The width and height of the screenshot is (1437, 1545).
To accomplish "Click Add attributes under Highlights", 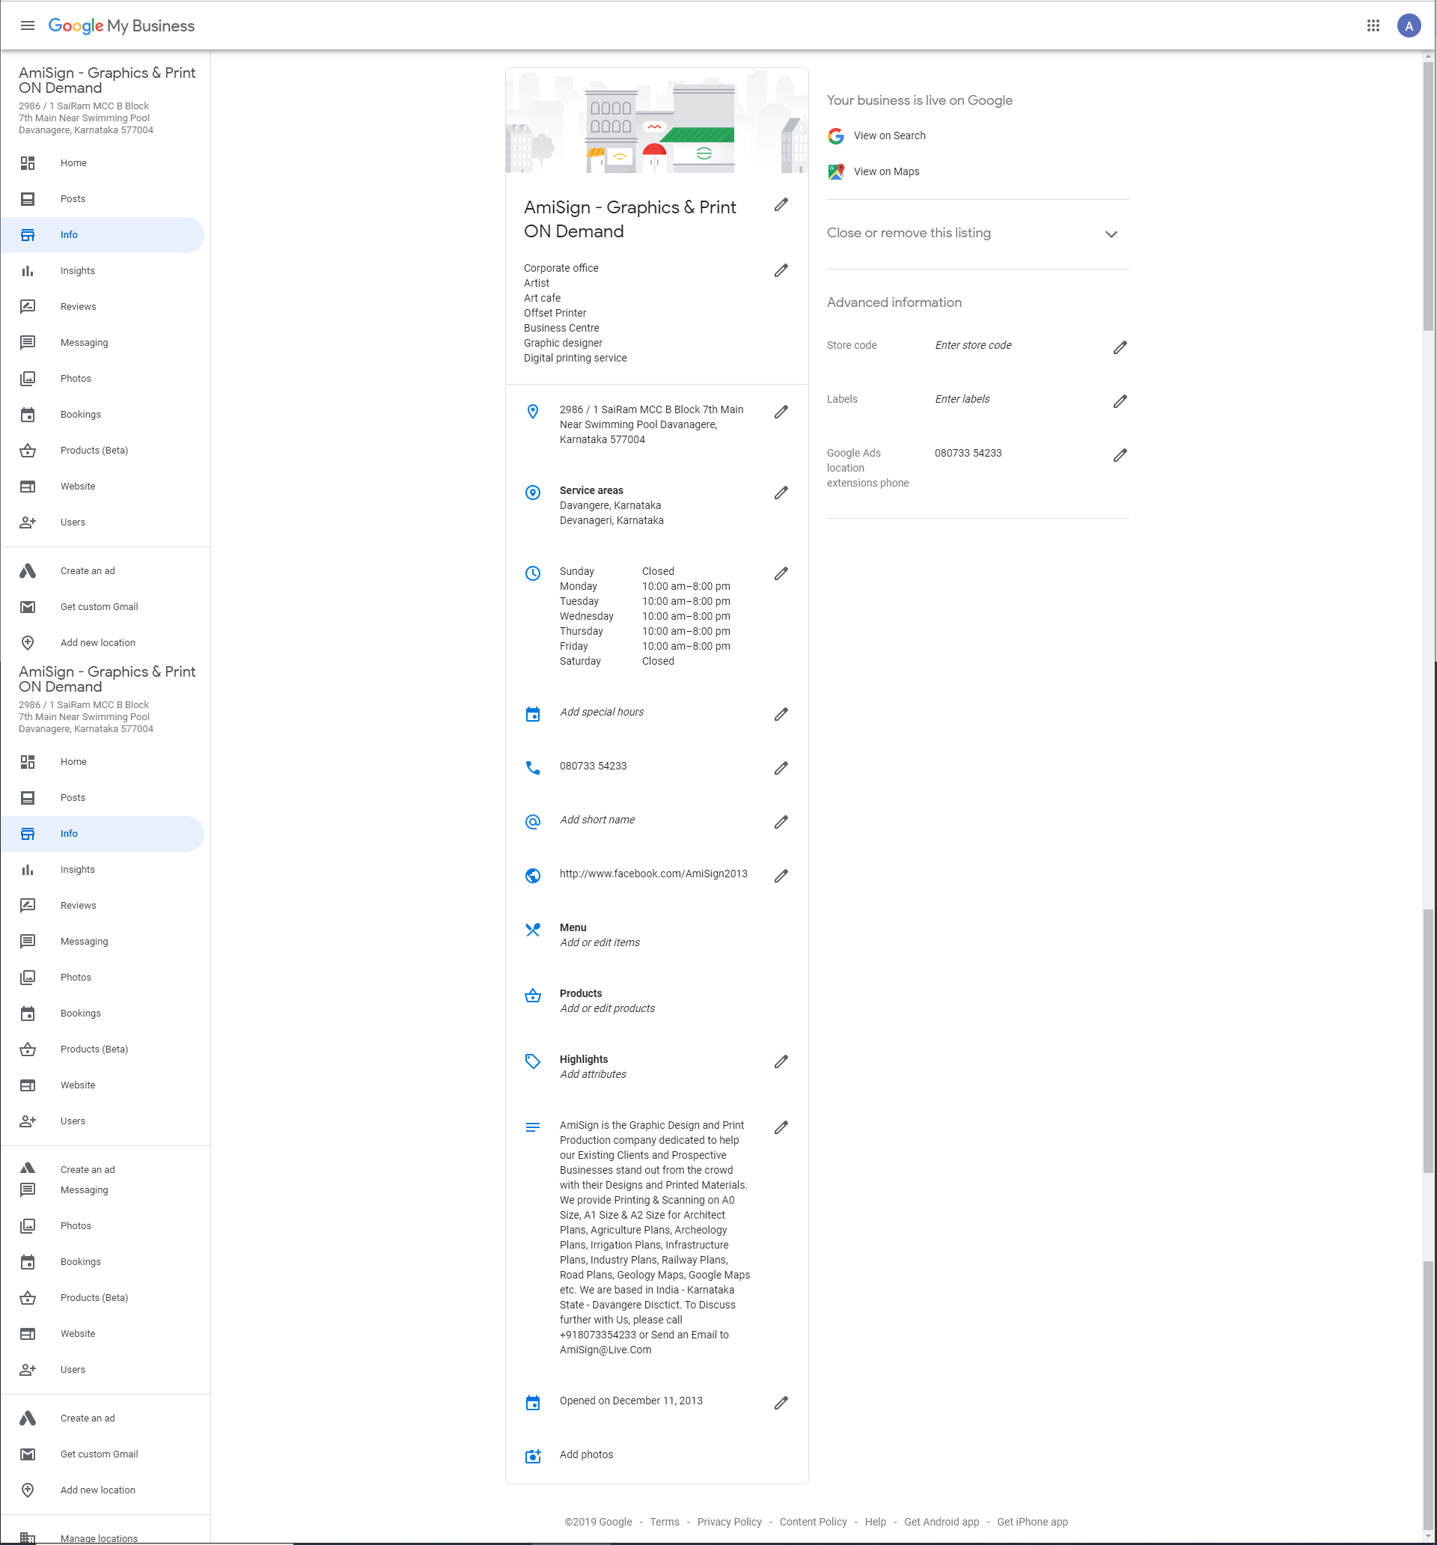I will (x=593, y=1075).
